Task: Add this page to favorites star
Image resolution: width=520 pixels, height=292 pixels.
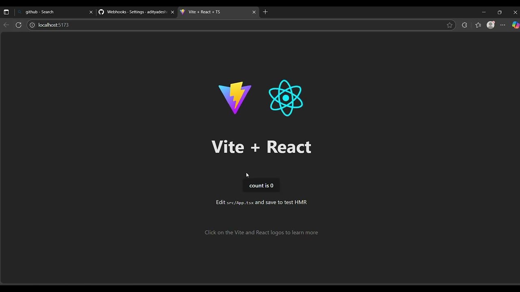Action: click(449, 25)
